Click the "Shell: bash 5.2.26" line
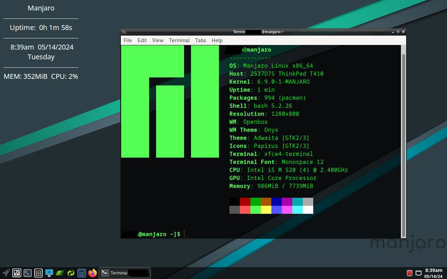Image resolution: width=447 pixels, height=279 pixels. click(261, 106)
